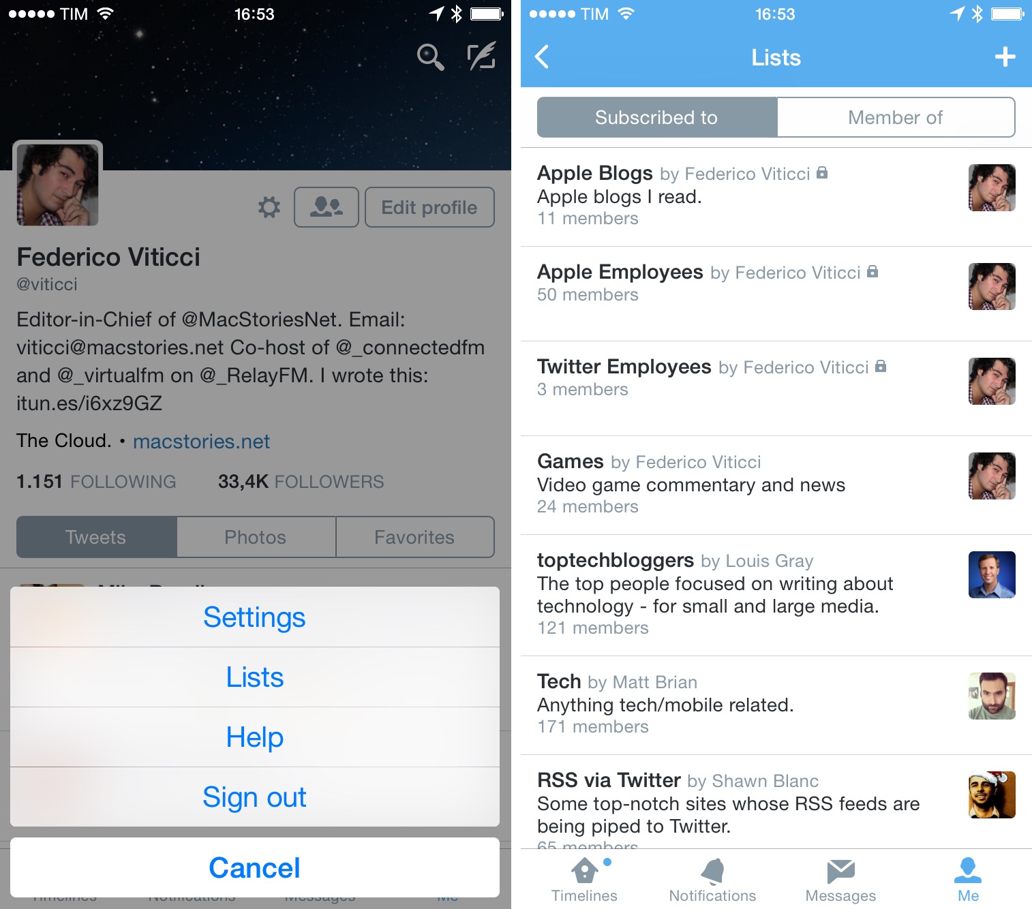The height and width of the screenshot is (909, 1032).
Task: Dismiss the sheet with Cancel
Action: (255, 867)
